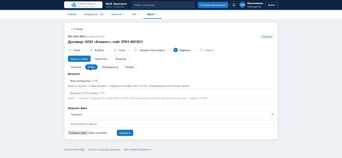Open the Новости navigation tab
342x158 pixels.
[x=118, y=14]
